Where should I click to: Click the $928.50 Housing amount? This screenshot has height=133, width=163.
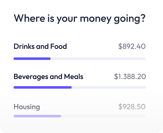pos(132,107)
